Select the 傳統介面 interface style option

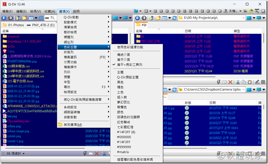tap(125, 55)
